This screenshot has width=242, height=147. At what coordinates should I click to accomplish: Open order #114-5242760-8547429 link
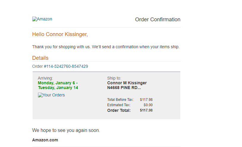pyautogui.click(x=66, y=66)
